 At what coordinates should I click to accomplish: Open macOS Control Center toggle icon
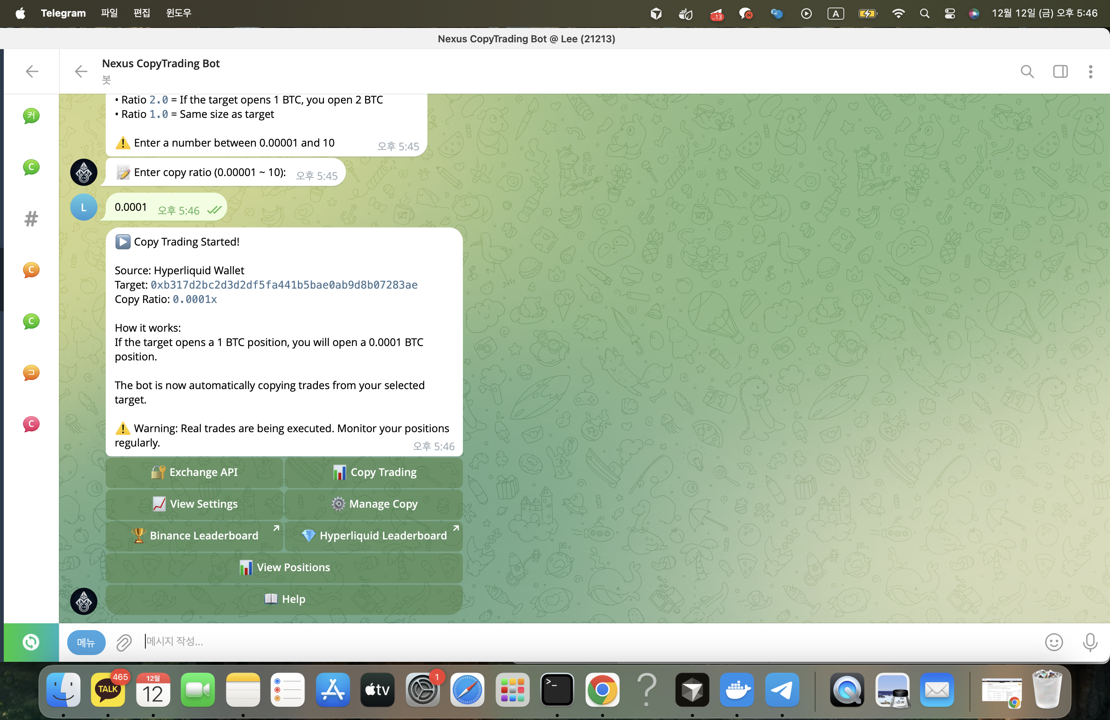(x=950, y=14)
